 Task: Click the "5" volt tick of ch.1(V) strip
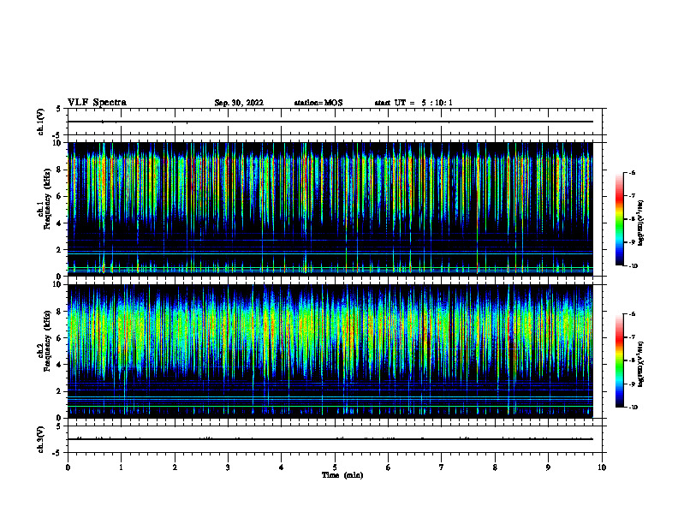[58, 109]
